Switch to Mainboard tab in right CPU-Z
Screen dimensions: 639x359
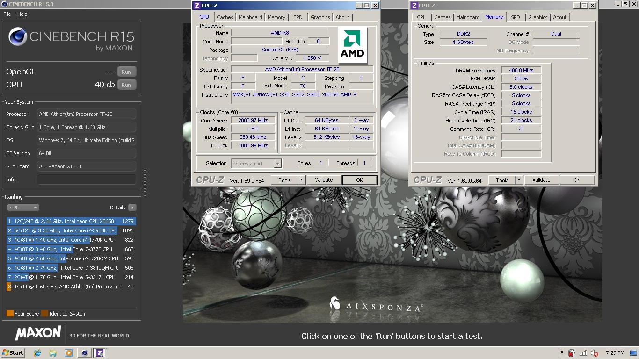click(x=468, y=17)
